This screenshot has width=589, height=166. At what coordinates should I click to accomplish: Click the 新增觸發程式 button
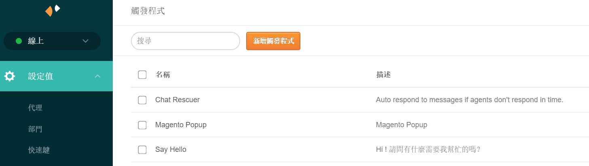[273, 41]
